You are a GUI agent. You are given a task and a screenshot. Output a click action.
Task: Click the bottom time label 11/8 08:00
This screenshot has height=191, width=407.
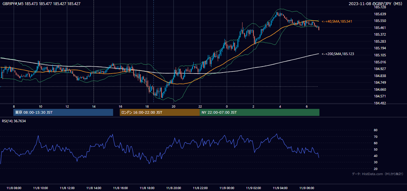14,188
